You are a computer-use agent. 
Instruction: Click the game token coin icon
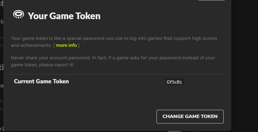tap(19, 15)
